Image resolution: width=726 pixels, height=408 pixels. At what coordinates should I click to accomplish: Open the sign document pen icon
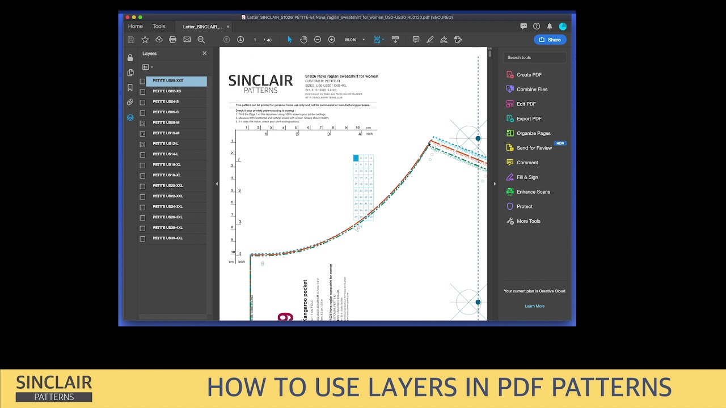[444, 40]
